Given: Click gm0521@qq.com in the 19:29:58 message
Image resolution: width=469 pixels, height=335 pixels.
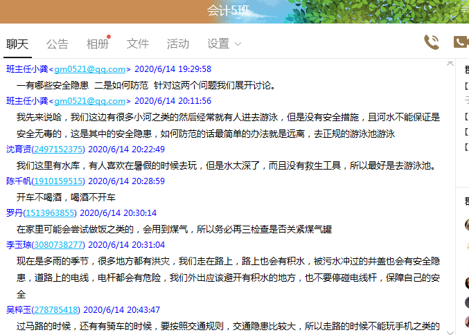Looking at the screenshot, I should tap(90, 69).
